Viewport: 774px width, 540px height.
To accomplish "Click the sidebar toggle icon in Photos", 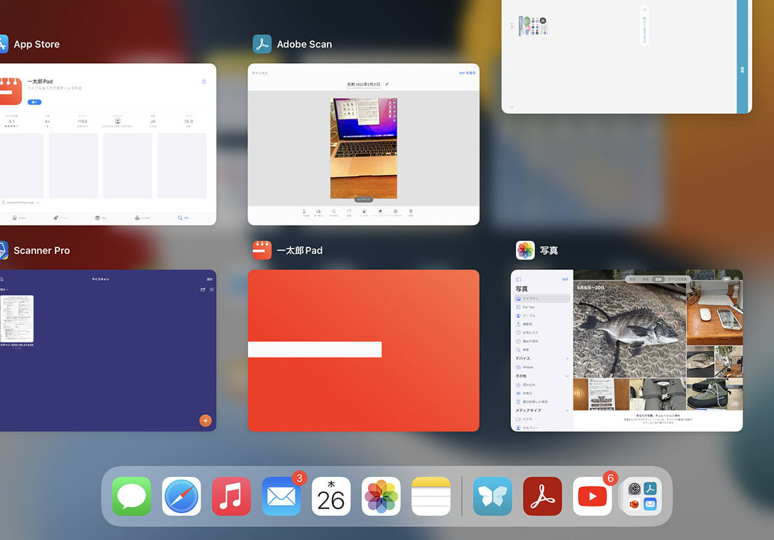I will pyautogui.click(x=519, y=279).
